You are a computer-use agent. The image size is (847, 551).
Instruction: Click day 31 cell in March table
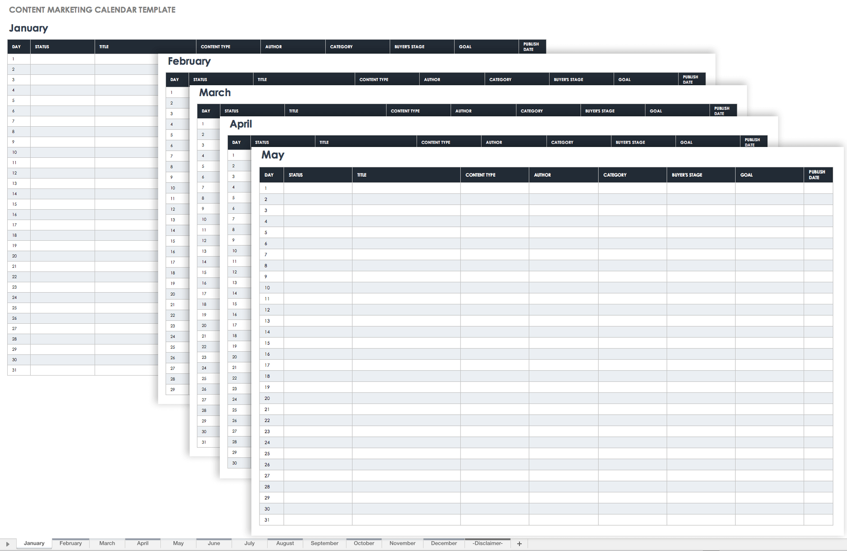208,442
